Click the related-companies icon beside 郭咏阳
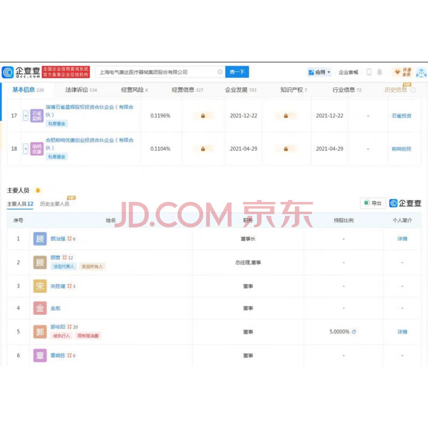The height and width of the screenshot is (428, 428). click(69, 327)
